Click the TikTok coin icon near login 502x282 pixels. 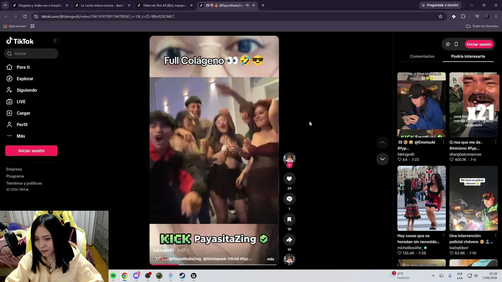[x=447, y=44]
